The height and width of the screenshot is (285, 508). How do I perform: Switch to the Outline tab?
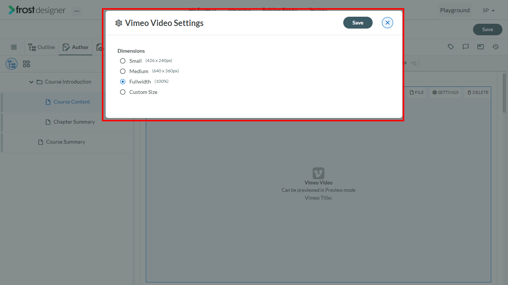point(42,47)
